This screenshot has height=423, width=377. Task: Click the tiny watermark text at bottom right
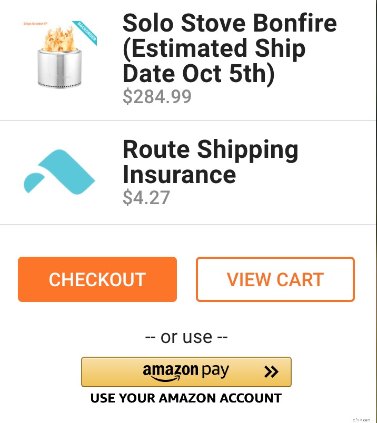click(x=361, y=419)
